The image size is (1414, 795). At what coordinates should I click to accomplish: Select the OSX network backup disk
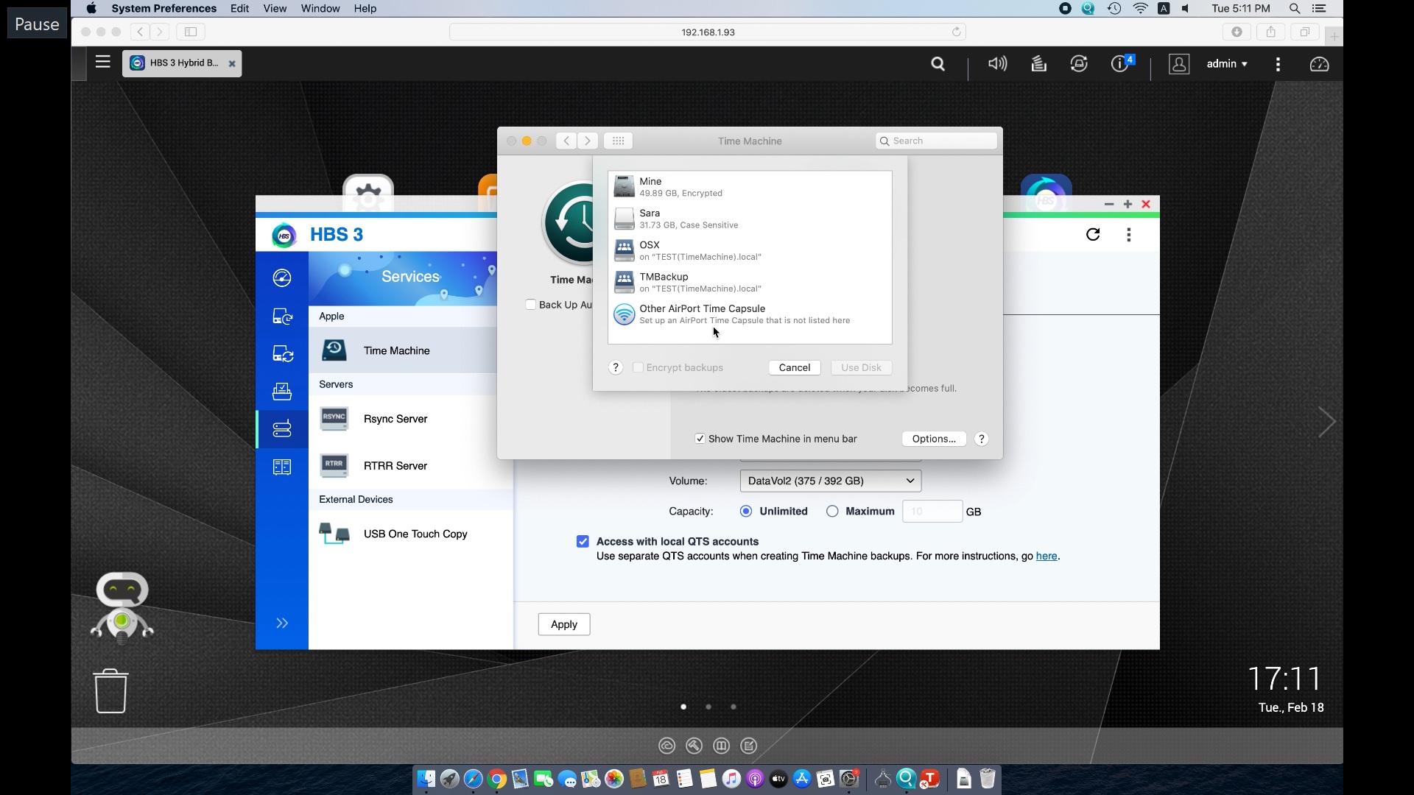[x=750, y=250]
